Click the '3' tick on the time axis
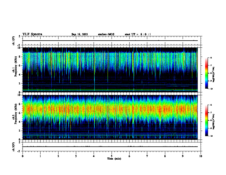 [76, 156]
